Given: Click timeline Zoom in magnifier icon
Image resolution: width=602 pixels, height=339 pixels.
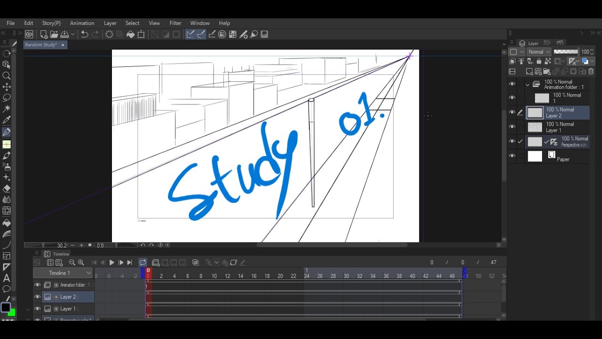Looking at the screenshot, I should click(x=81, y=263).
